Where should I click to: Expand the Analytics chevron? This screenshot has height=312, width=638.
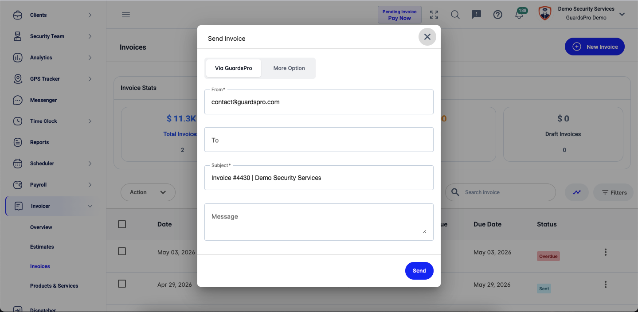tap(90, 58)
